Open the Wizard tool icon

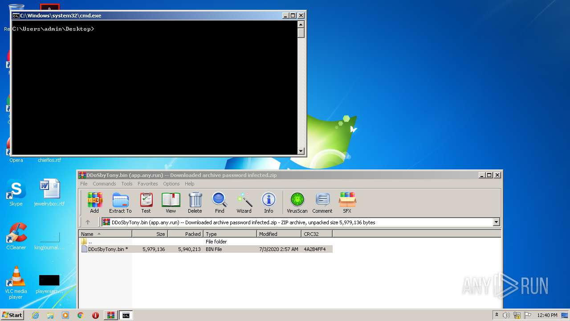244,203
